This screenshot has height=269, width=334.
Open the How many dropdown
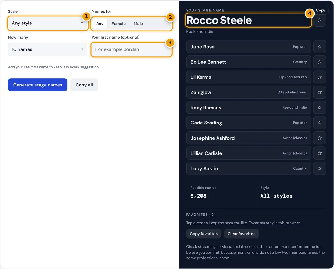(48, 49)
